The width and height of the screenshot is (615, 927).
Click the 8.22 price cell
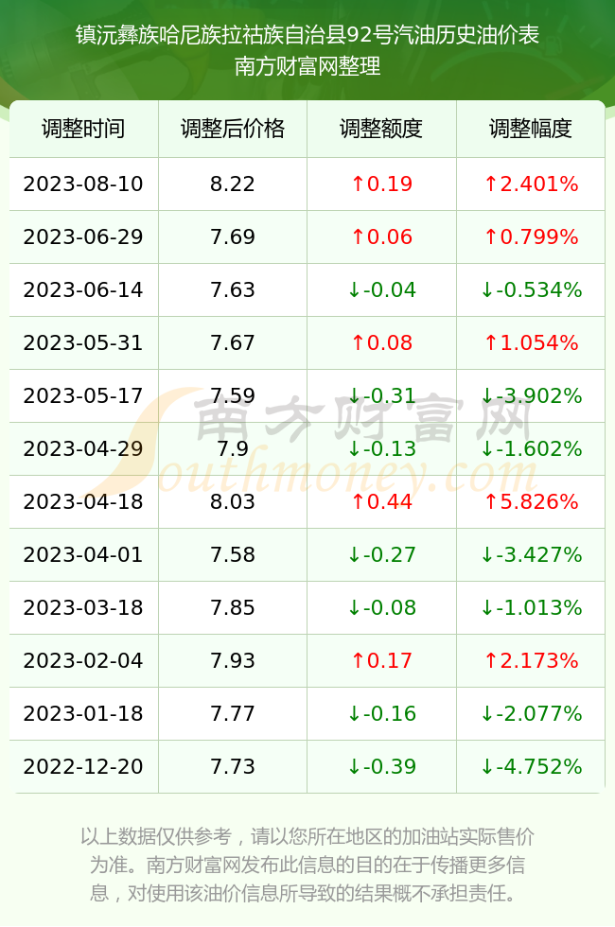tap(233, 184)
